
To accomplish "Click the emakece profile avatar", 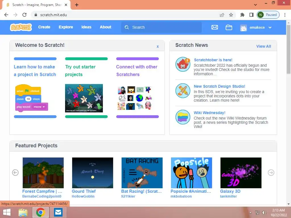I will (243, 28).
